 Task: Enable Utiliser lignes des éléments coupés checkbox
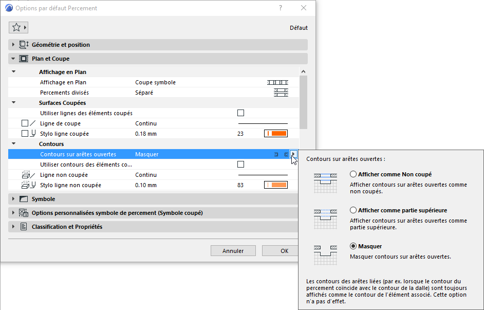241,113
